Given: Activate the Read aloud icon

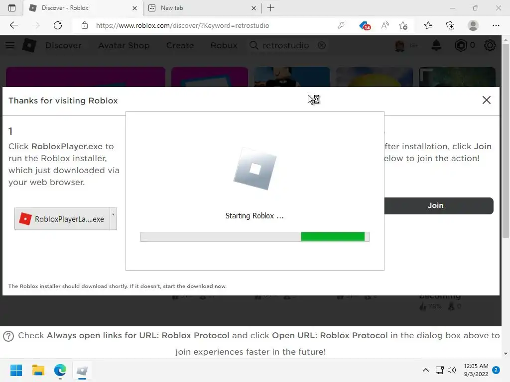Looking at the screenshot, I should [x=385, y=25].
